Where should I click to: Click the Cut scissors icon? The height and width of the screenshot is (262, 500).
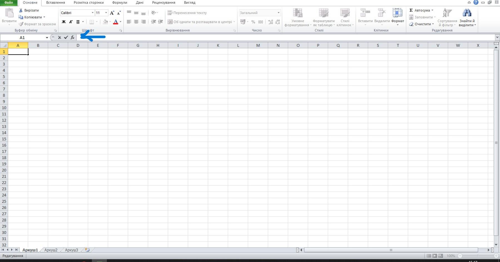click(x=21, y=10)
